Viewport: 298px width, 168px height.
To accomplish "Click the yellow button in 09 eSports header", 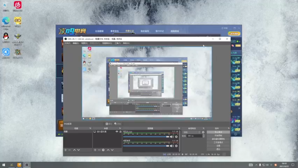I will pyautogui.click(x=234, y=34).
